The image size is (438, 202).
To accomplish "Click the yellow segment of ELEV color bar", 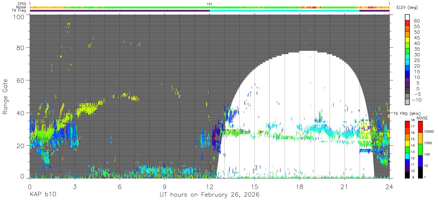I will point(407,40).
